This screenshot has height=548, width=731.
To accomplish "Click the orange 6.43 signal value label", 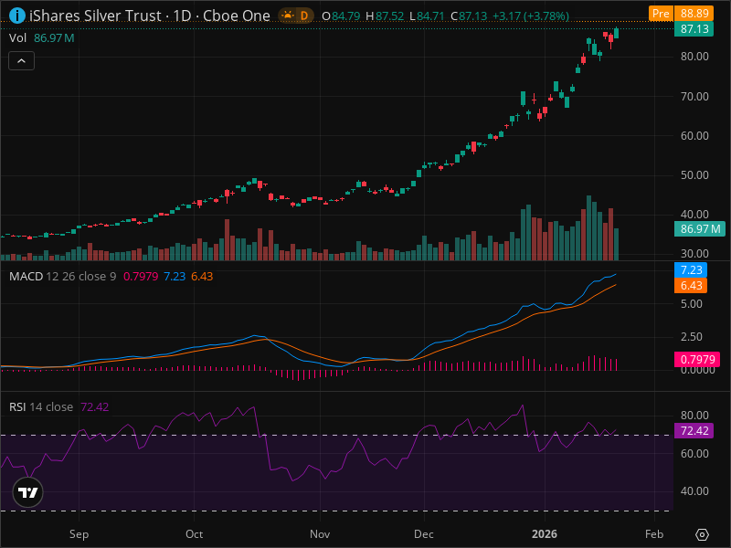I will point(691,285).
